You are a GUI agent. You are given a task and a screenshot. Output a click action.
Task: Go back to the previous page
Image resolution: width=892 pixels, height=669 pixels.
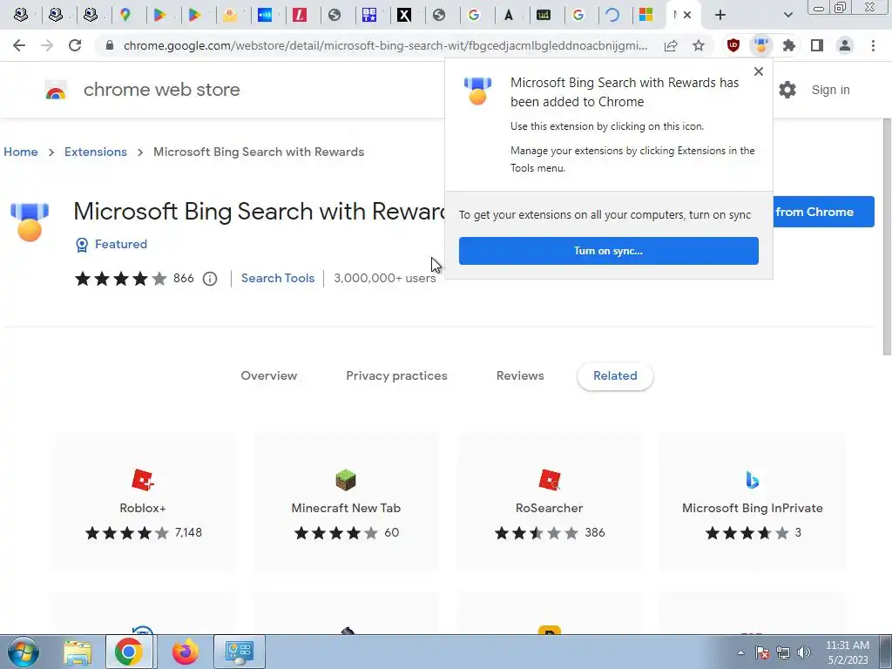19,45
